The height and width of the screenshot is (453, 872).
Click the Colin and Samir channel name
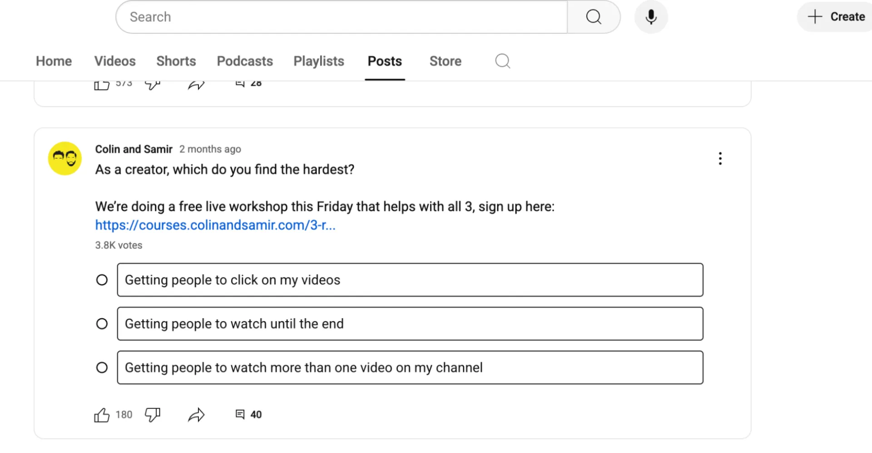coord(134,149)
